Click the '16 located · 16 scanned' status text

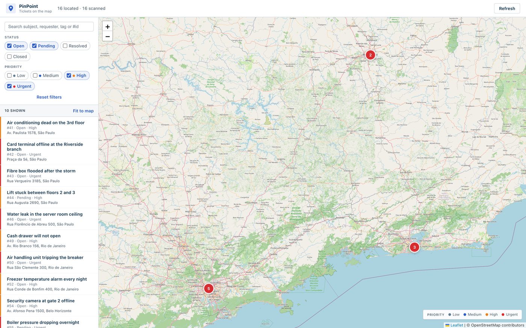[82, 8]
